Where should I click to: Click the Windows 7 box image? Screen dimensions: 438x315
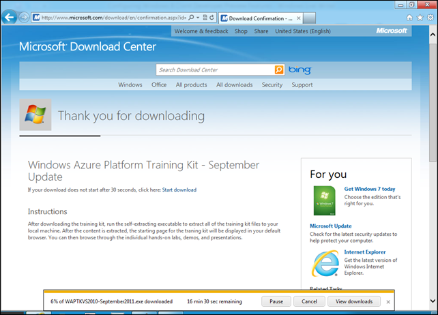[x=324, y=200]
